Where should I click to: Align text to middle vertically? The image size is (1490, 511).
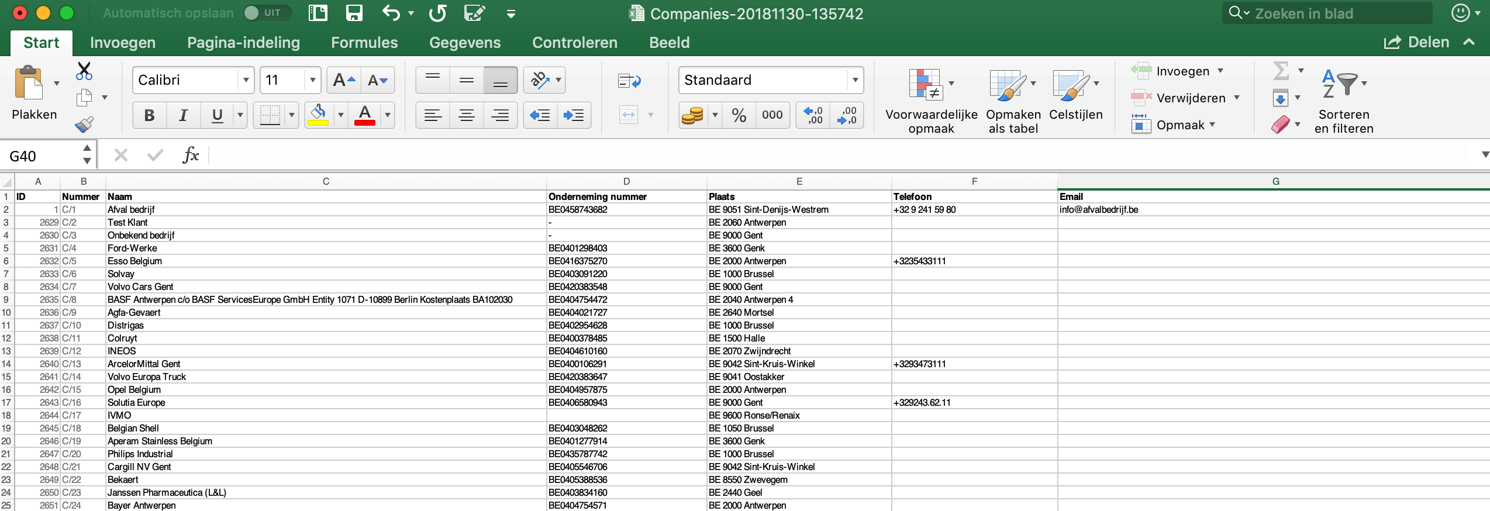pos(467,80)
